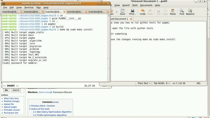Open the terminal Help menu
Screen dimensions: 210x118
click(46, 8)
